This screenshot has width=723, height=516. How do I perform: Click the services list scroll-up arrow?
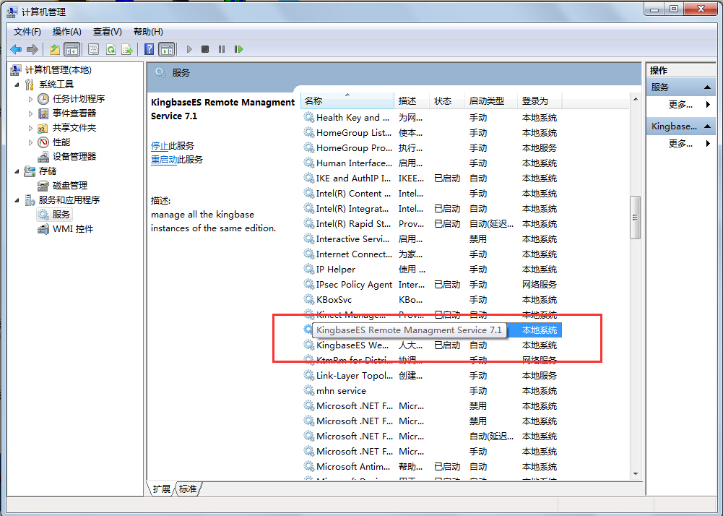tap(636, 99)
